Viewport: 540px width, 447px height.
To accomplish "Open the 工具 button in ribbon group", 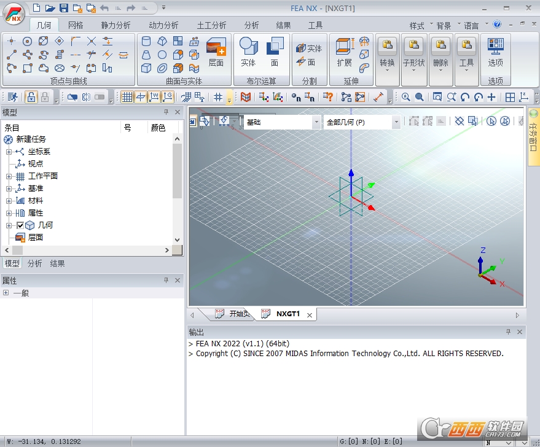I will pyautogui.click(x=467, y=60).
